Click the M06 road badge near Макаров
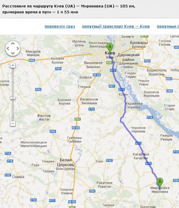The height and width of the screenshot is (208, 179). click(x=32, y=61)
